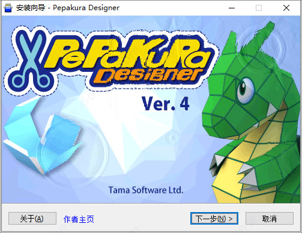Proceed with the 下一步(N) > button
The width and height of the screenshot is (302, 233).
(214, 219)
